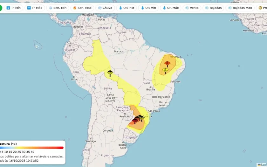Click the Brasília city label
Screen dimensions: 267x167
151,89
